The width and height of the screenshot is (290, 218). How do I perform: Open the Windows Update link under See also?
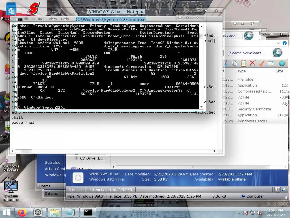click(55, 175)
